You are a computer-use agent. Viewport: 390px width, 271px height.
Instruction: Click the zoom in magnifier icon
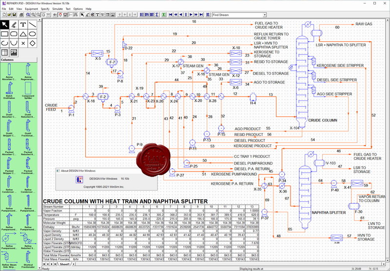[x=33, y=15]
